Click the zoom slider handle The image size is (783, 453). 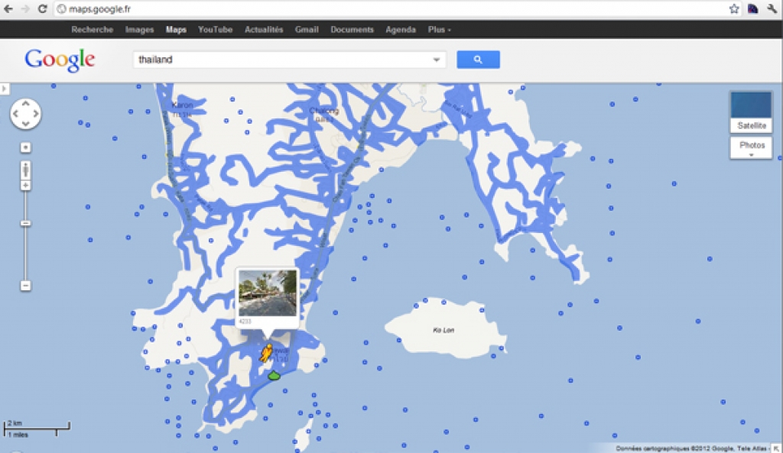25,223
